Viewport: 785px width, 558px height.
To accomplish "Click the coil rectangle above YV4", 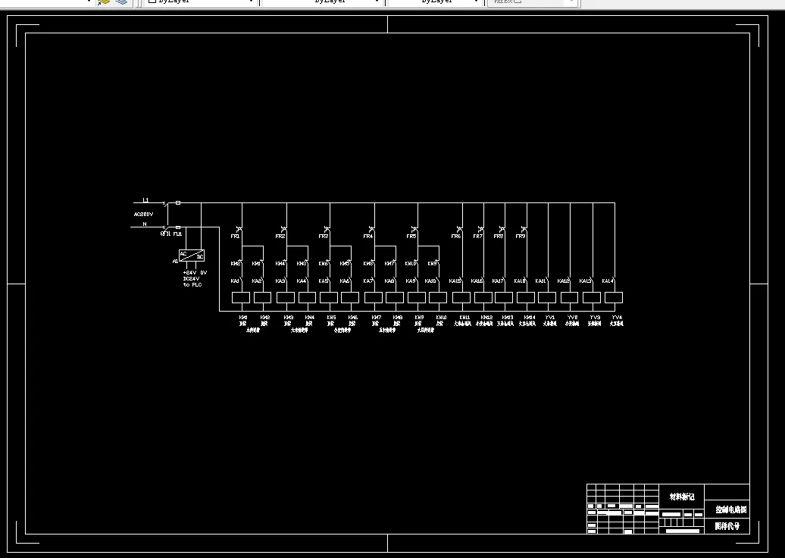I will 614,297.
